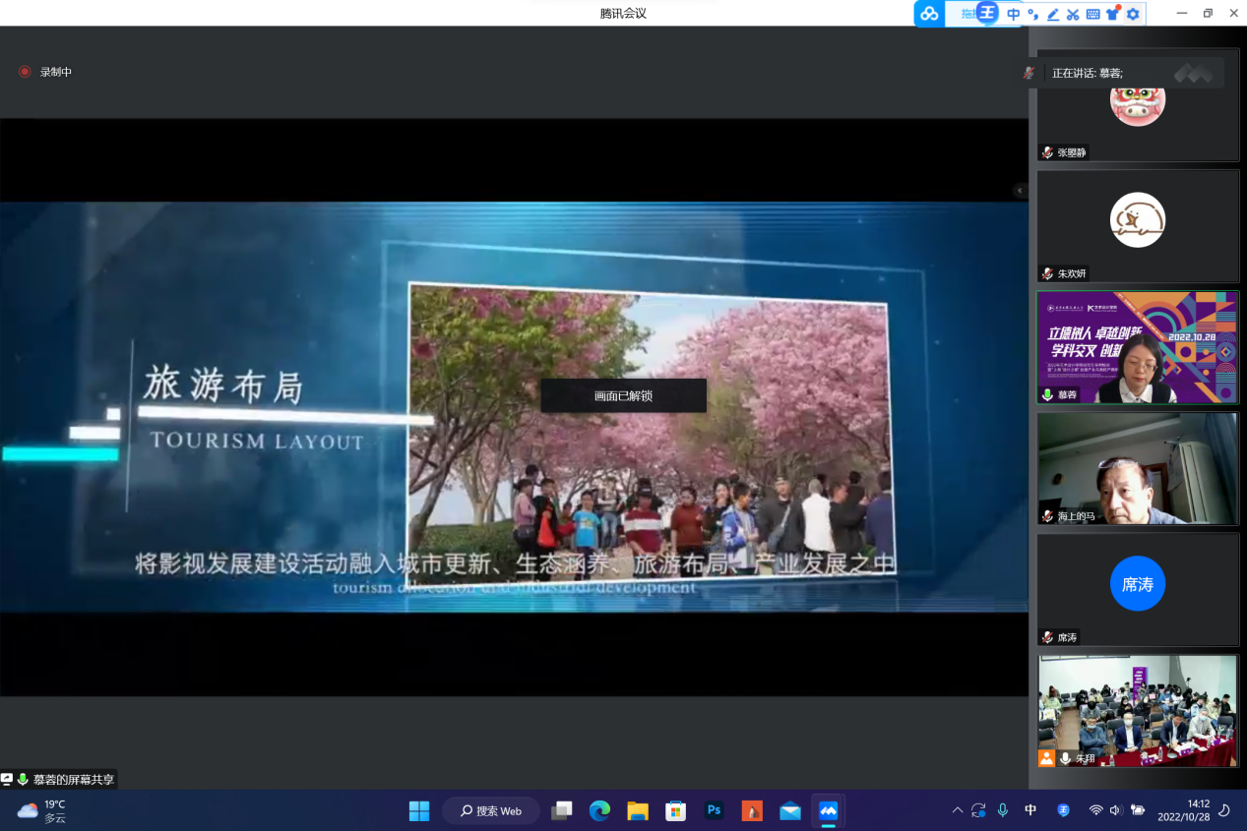Viewport: 1247px width, 831px height.
Task: Click the 录制中 recording indicator
Action: (45, 72)
